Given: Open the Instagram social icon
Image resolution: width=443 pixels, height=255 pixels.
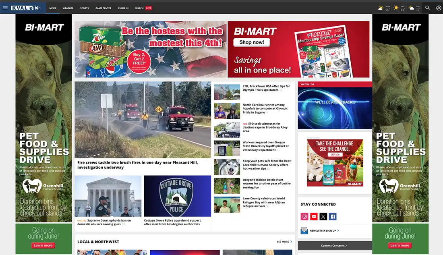Looking at the screenshot, I should coord(304,217).
